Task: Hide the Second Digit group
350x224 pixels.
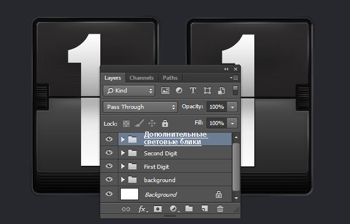Action: [109, 152]
